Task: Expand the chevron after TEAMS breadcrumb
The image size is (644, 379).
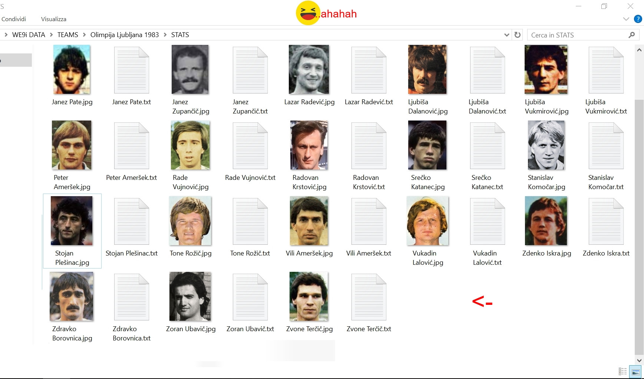Action: tap(84, 35)
